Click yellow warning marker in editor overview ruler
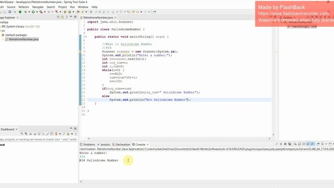 [277, 52]
